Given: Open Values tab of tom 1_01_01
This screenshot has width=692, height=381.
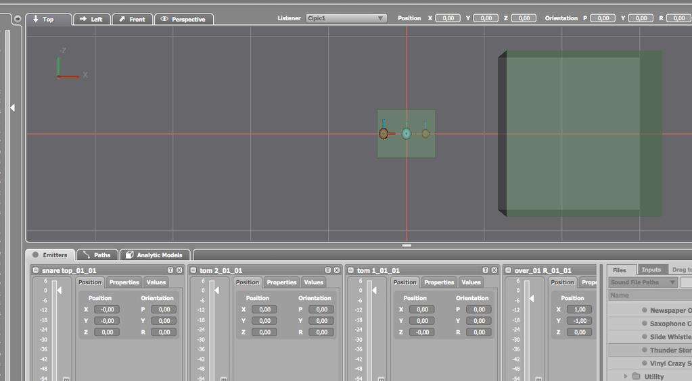Looking at the screenshot, I should (x=471, y=282).
